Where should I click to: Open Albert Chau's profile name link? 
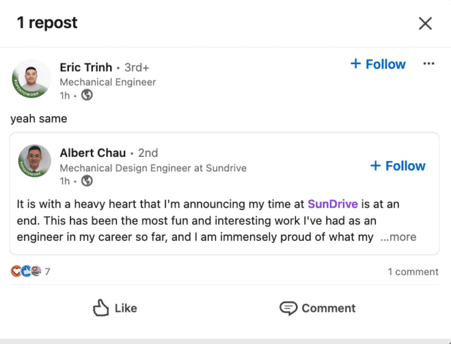click(92, 153)
